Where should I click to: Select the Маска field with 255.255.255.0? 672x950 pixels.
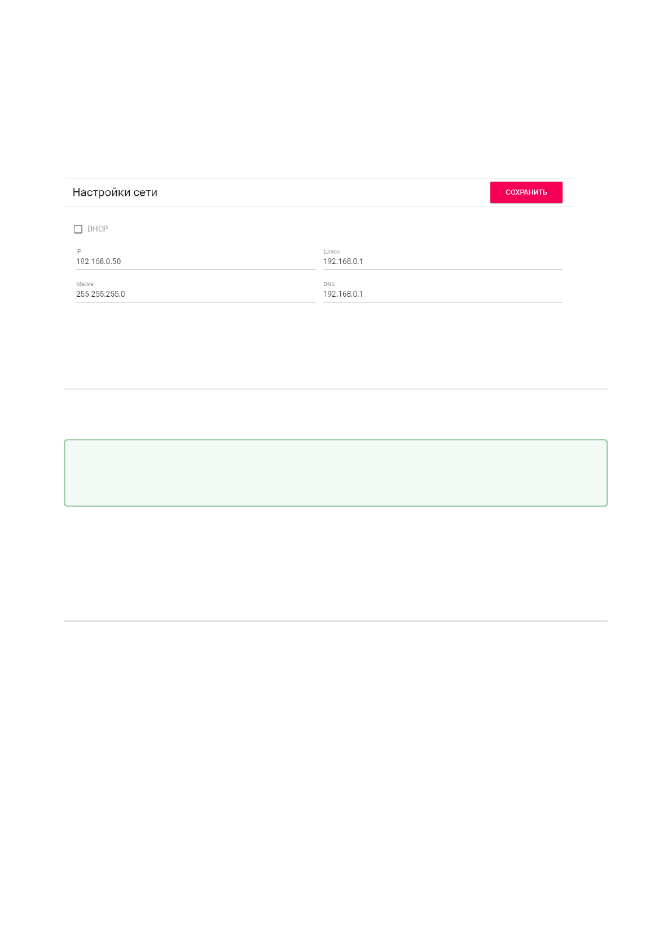click(x=195, y=294)
